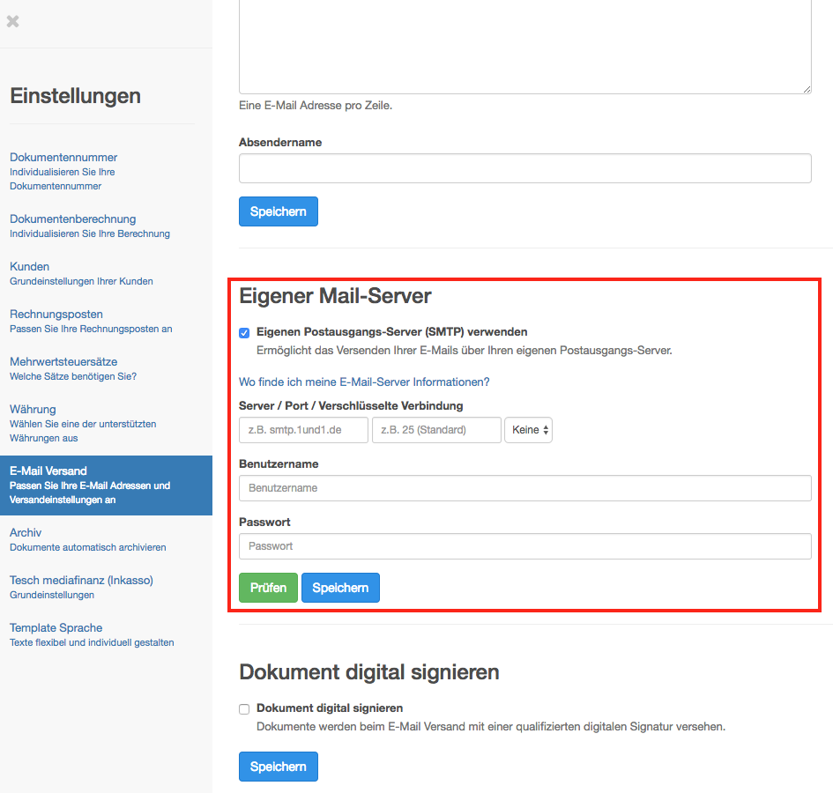Open Kunden settings section
The image size is (833, 793).
click(30, 267)
